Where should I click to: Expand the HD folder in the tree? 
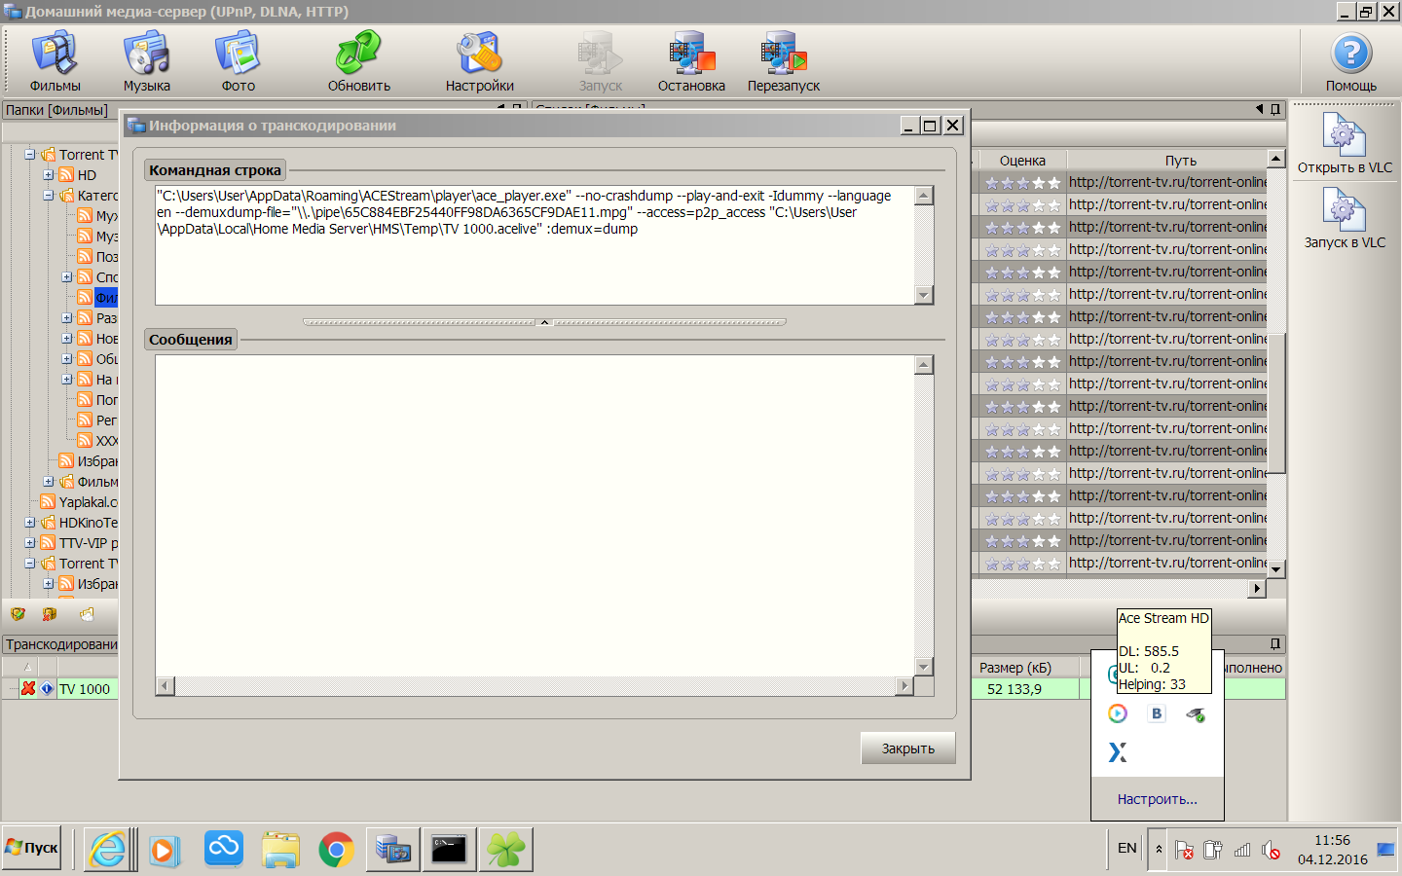coord(49,175)
